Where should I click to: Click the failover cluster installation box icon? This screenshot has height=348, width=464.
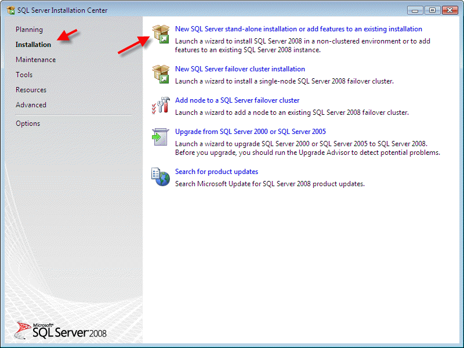tap(161, 74)
